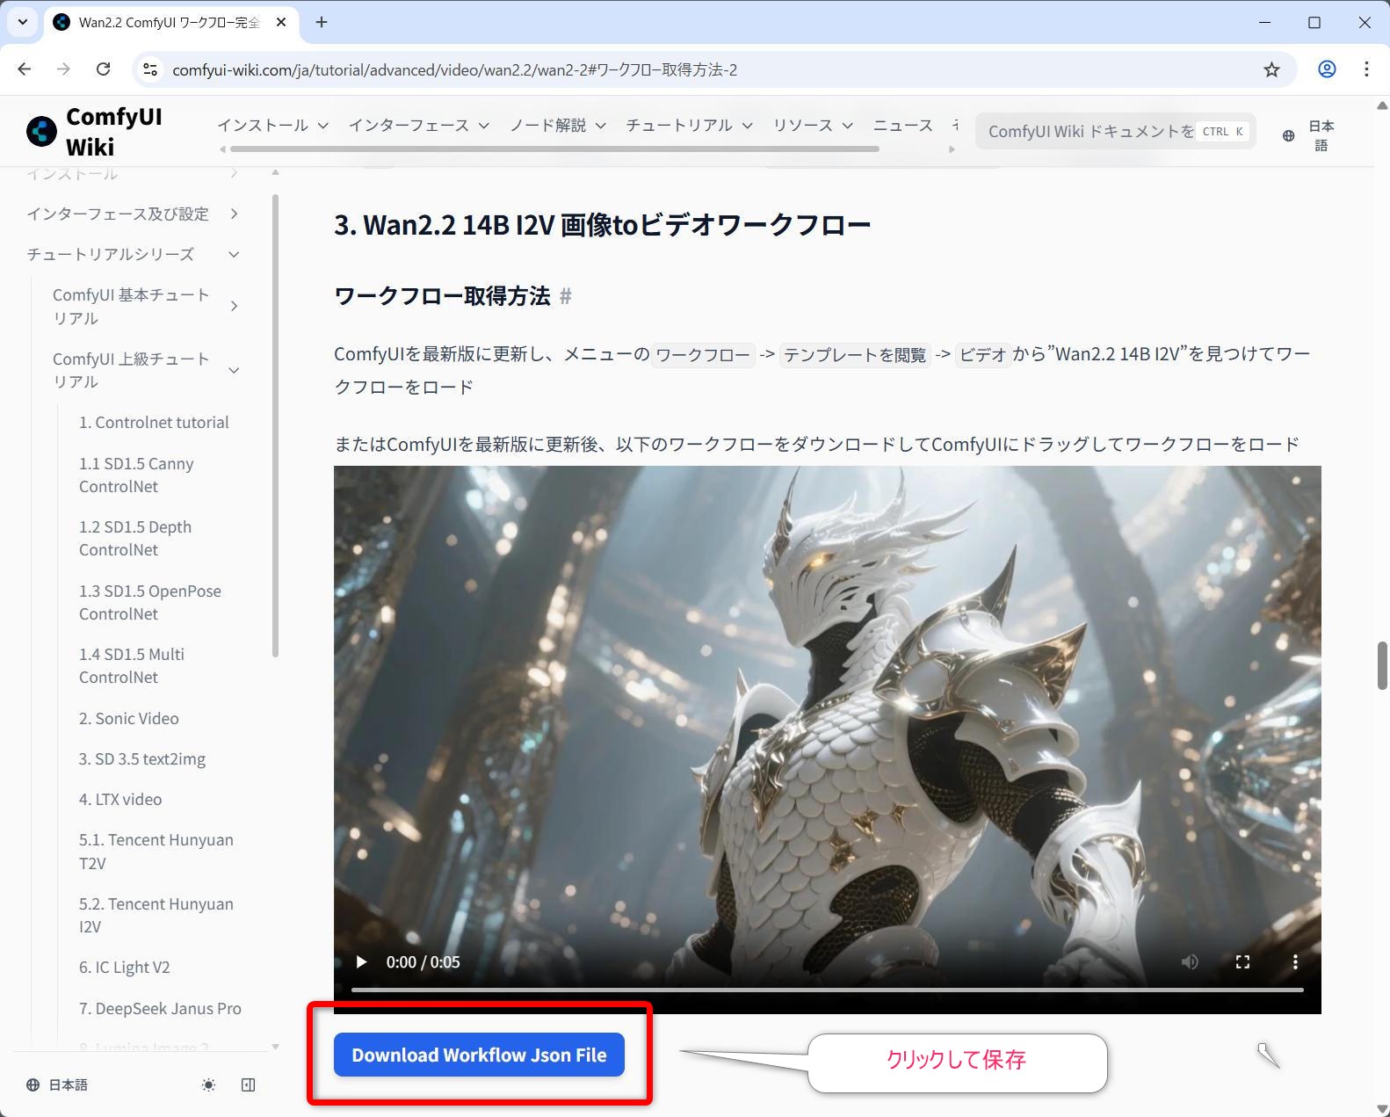Click Download Workflow Json File button
Screen dimensions: 1390x1117
coord(479,1055)
